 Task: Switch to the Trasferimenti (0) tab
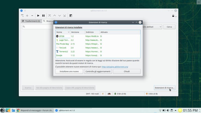click(x=31, y=21)
